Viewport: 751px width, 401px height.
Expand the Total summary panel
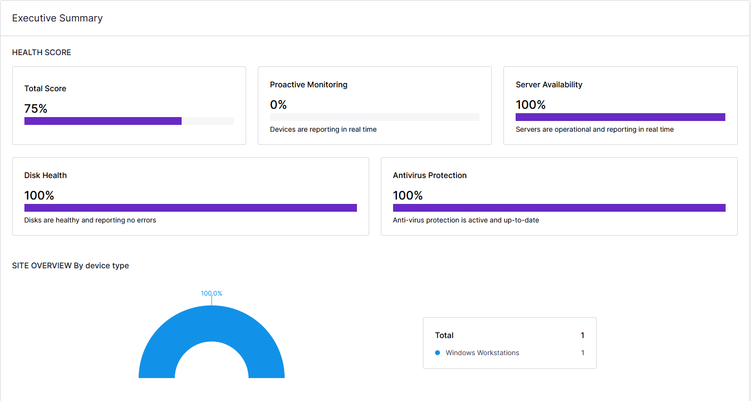coord(509,342)
